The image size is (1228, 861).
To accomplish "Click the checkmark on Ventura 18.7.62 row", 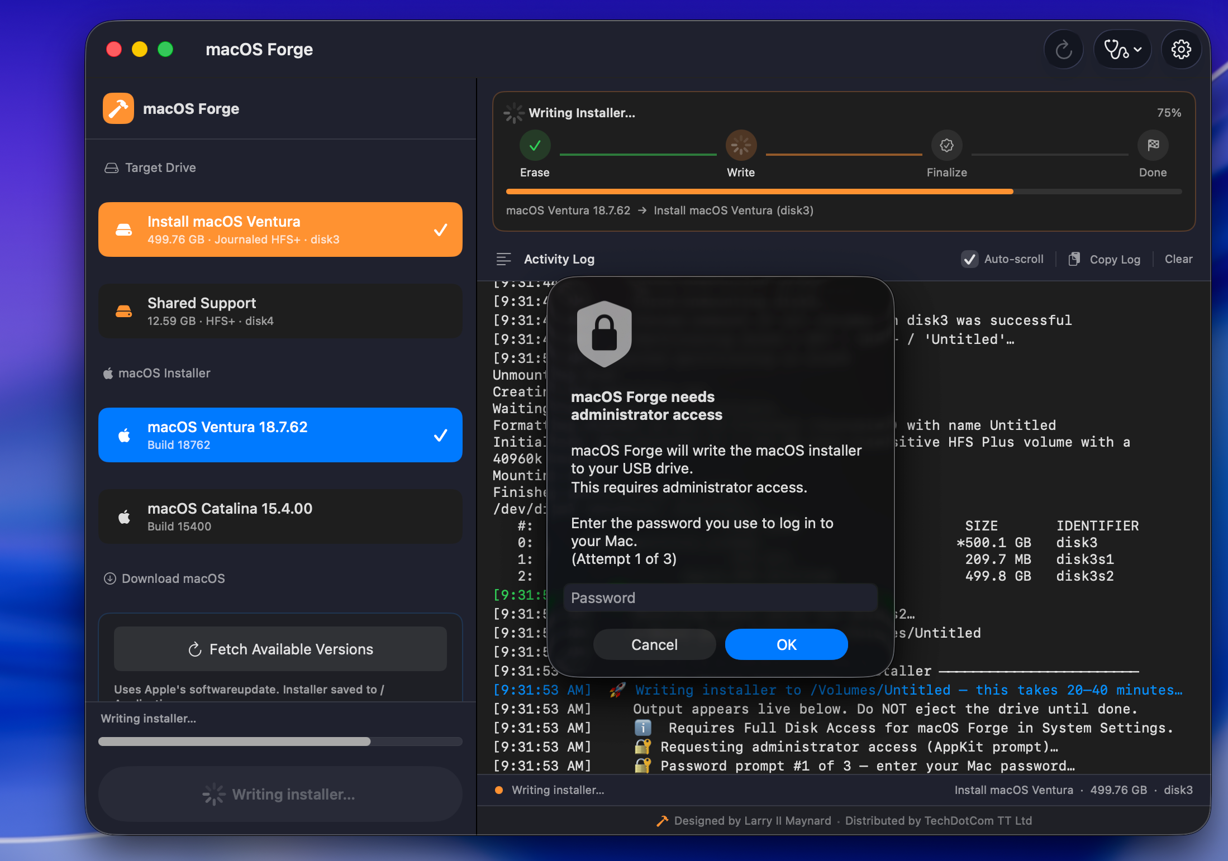I will [440, 435].
